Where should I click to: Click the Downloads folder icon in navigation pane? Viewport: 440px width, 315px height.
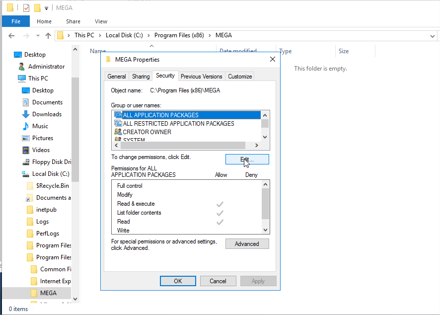click(26, 114)
